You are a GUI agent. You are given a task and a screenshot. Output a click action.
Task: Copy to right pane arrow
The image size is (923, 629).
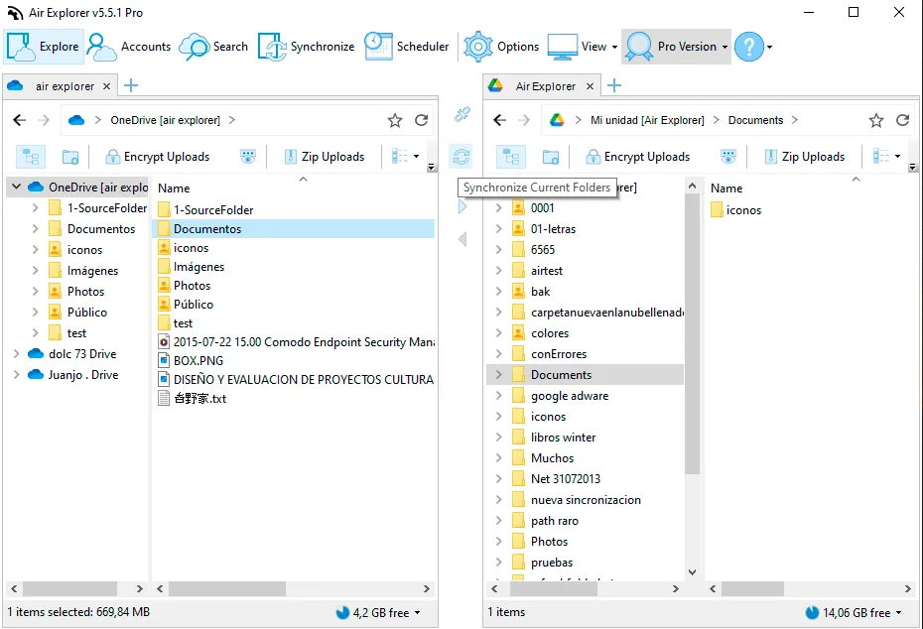coord(462,206)
